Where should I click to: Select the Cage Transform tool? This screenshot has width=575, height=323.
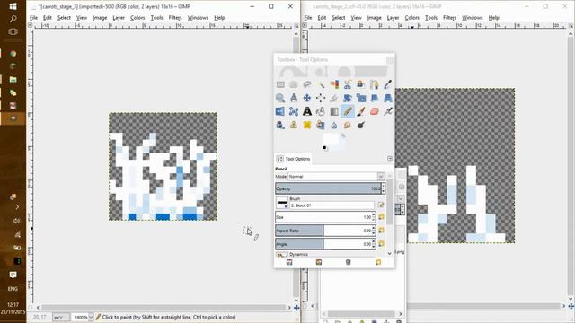[294, 111]
